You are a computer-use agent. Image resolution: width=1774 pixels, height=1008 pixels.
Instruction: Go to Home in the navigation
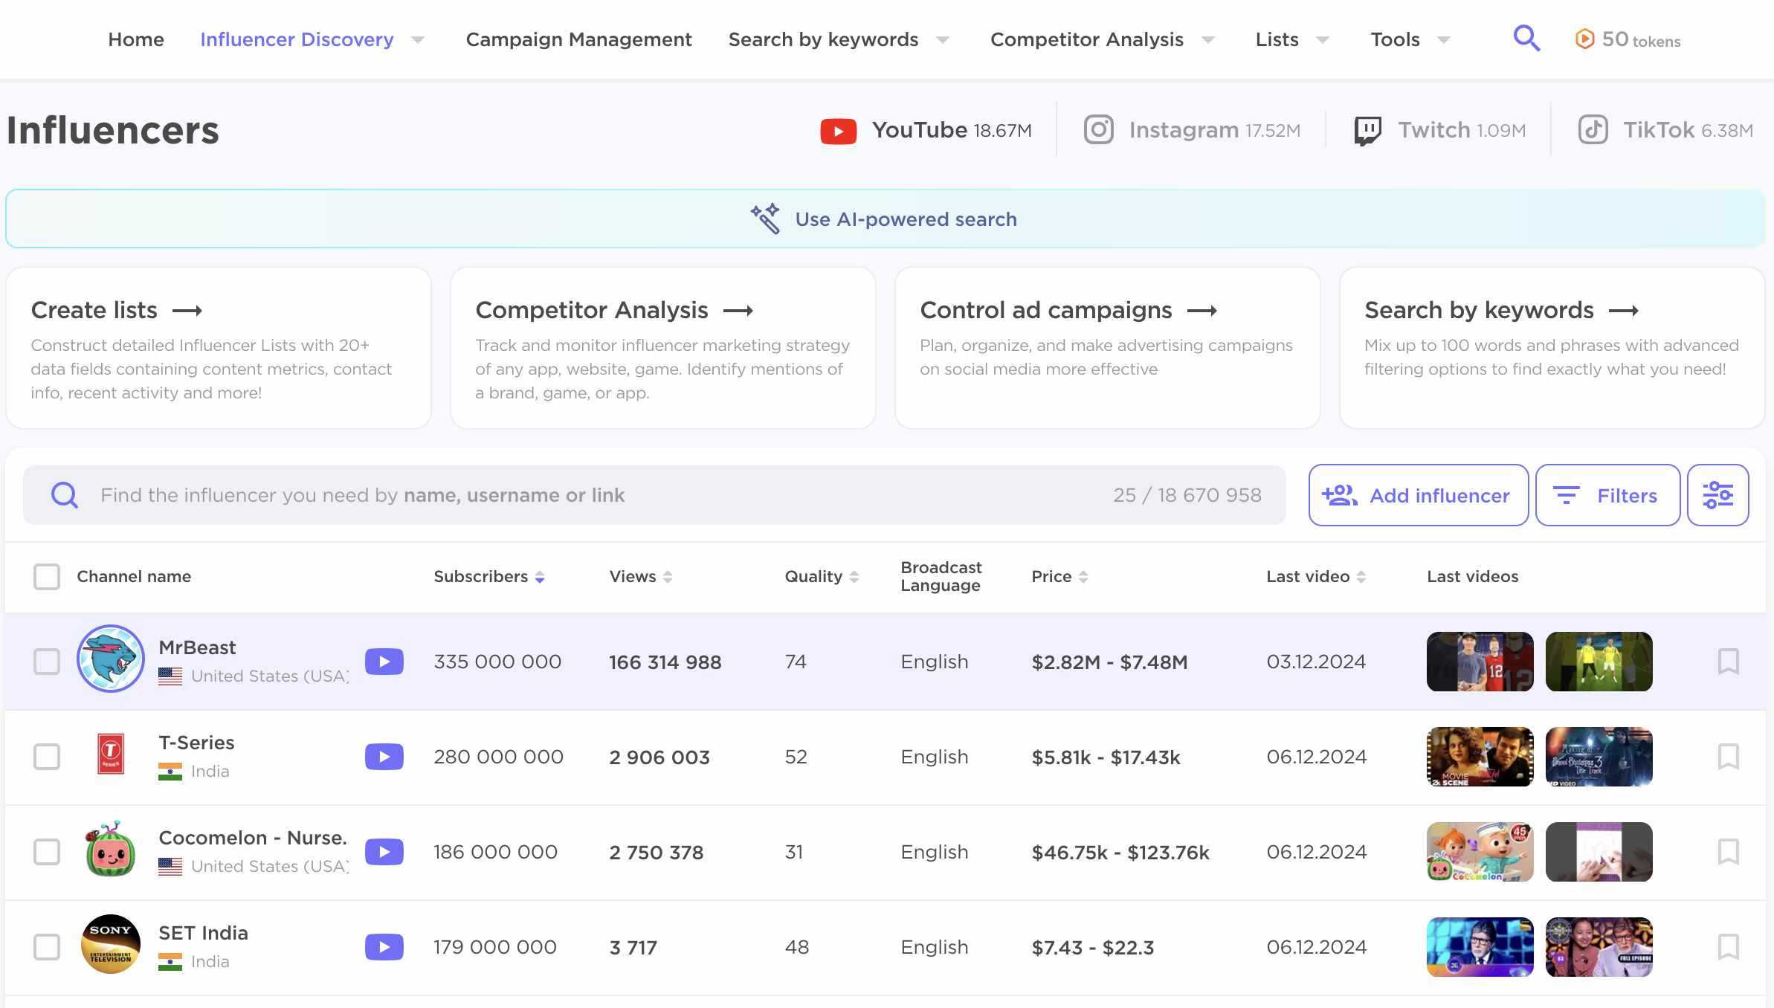click(x=136, y=39)
